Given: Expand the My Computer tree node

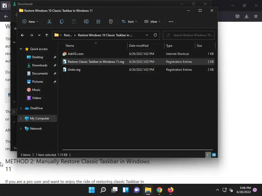Looking at the screenshot, I should [x=21, y=118].
